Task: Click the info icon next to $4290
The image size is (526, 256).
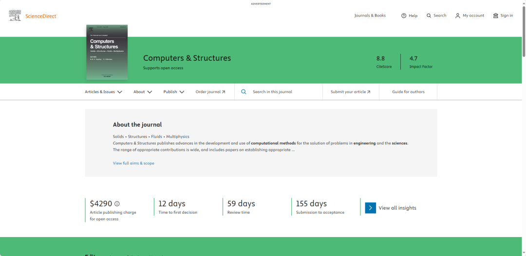Action: point(117,204)
